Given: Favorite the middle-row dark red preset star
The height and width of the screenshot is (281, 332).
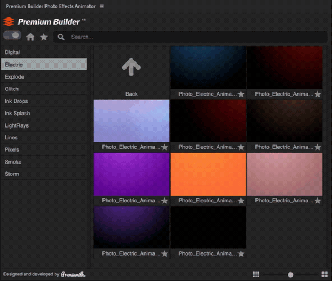Looking at the screenshot, I should click(x=241, y=147).
